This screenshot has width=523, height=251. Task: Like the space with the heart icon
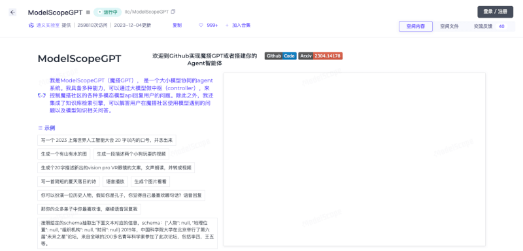point(201,25)
